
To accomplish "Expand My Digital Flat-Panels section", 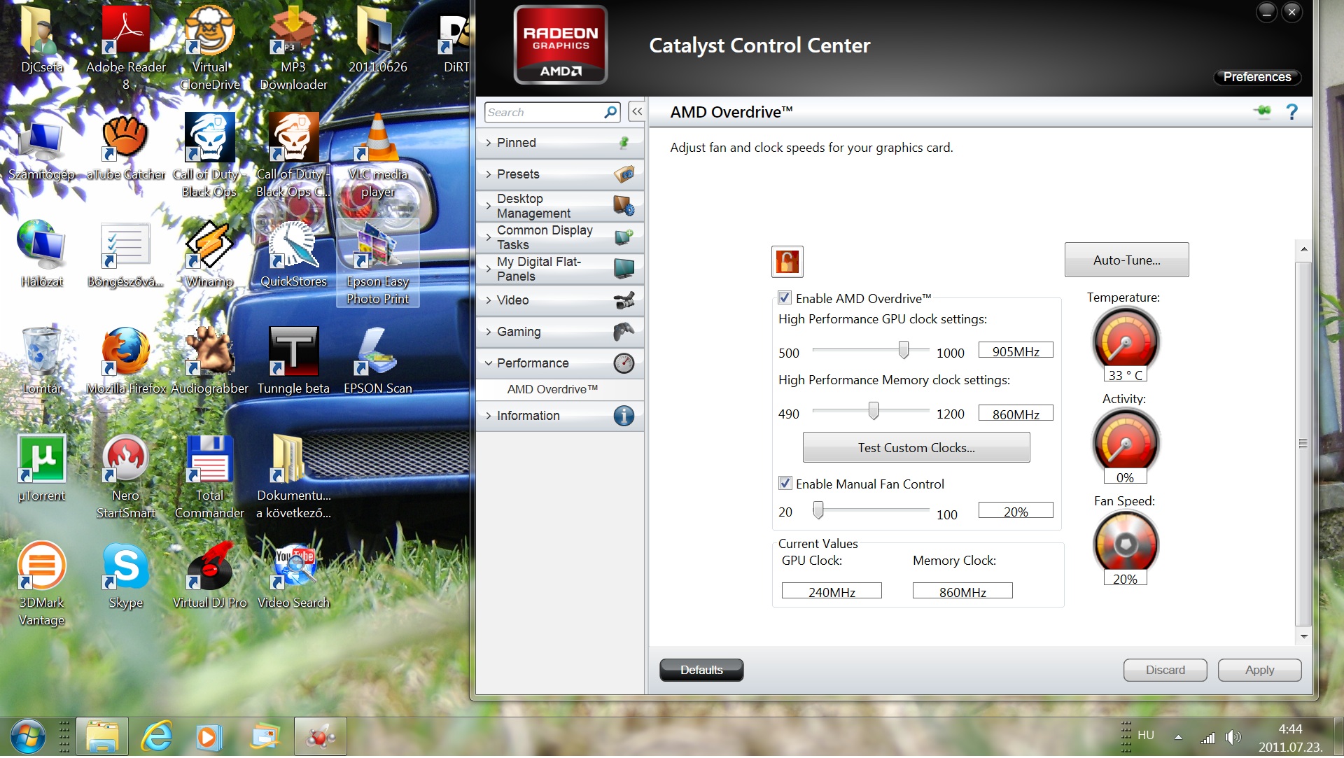I will [560, 269].
